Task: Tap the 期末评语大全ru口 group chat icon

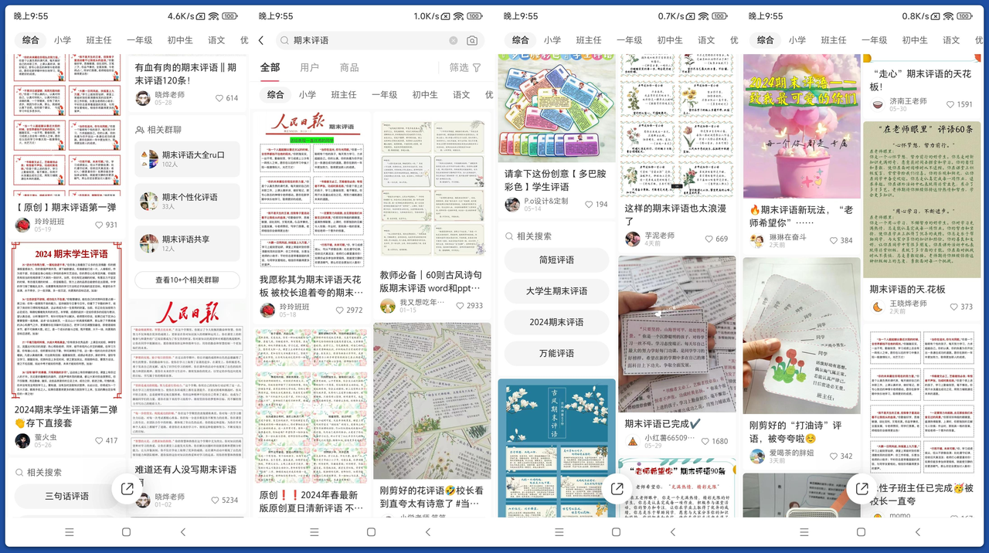Action: (149, 159)
